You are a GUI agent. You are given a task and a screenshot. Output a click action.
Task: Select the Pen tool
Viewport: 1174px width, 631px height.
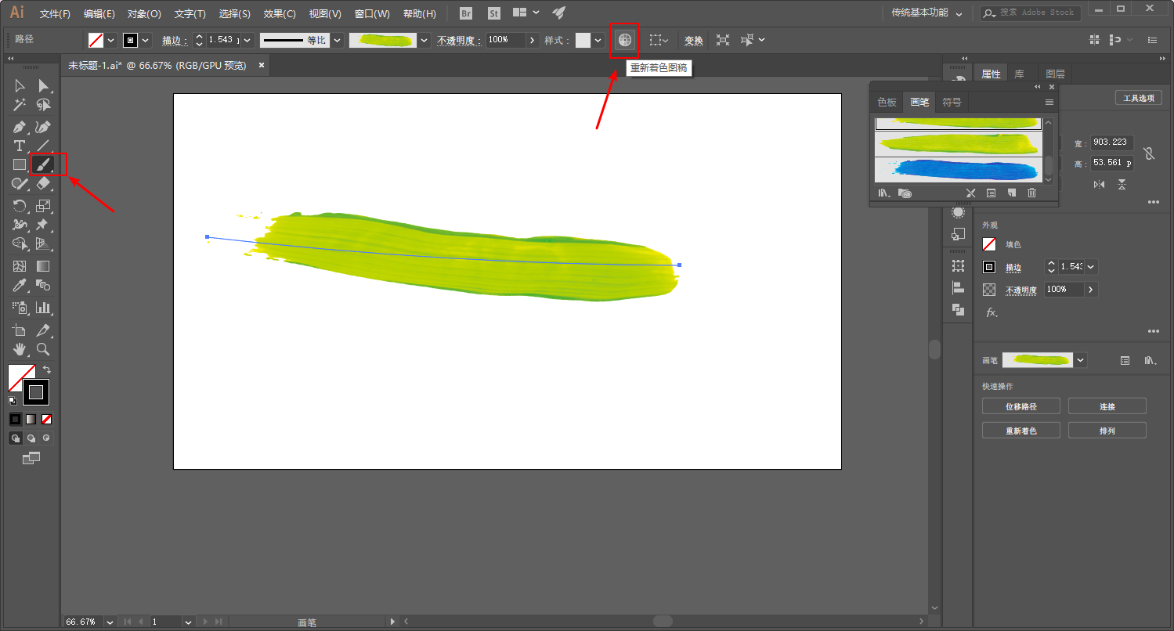20,127
